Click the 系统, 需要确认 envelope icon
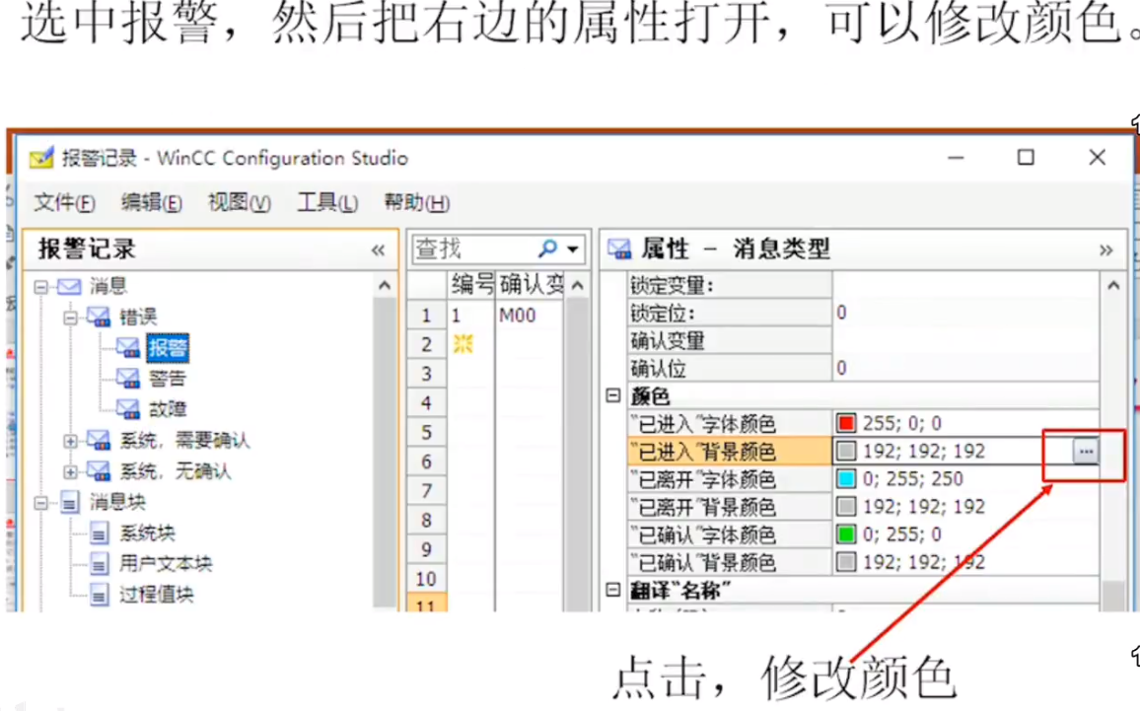Screen dimensions: 1140x711 (x=99, y=441)
